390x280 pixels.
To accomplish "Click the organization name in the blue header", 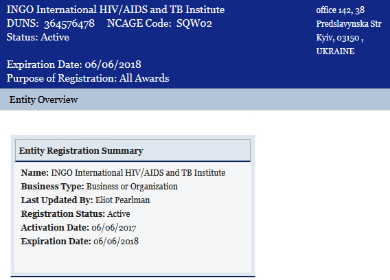I will coord(115,10).
